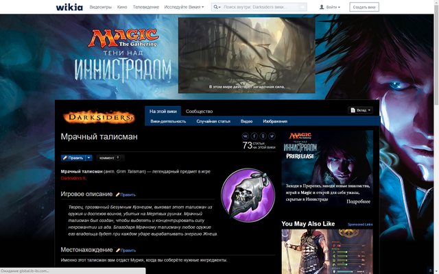Image resolution: width=439 pixels, height=274 pixels.
Task: Click the Innistrad video banner preview
Action: click(x=247, y=55)
